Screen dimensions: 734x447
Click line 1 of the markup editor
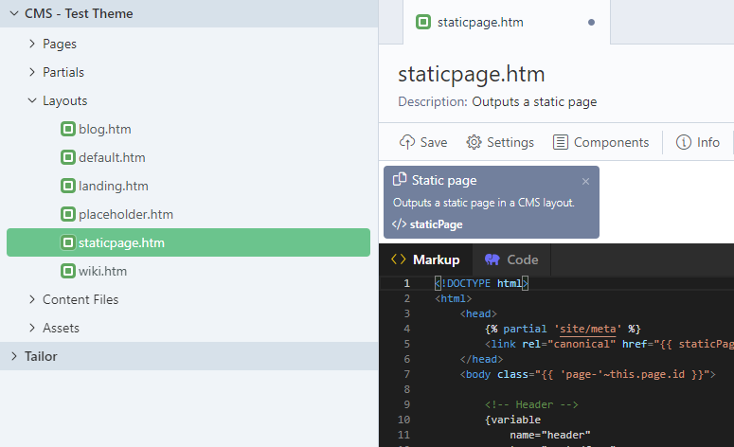pyautogui.click(x=568, y=283)
